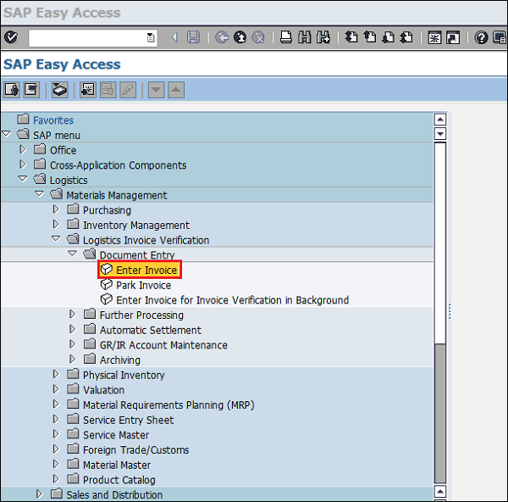Image resolution: width=508 pixels, height=502 pixels.
Task: Expand the Foreign Trade/Customs folder
Action: coord(56,449)
